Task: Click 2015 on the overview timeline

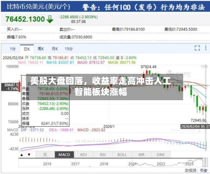Action: tap(47, 164)
